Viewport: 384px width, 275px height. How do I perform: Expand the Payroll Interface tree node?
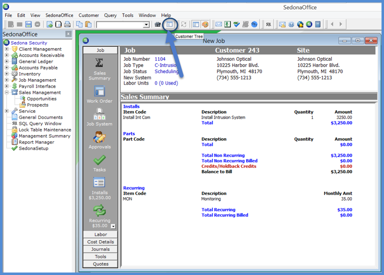[x=7, y=86]
